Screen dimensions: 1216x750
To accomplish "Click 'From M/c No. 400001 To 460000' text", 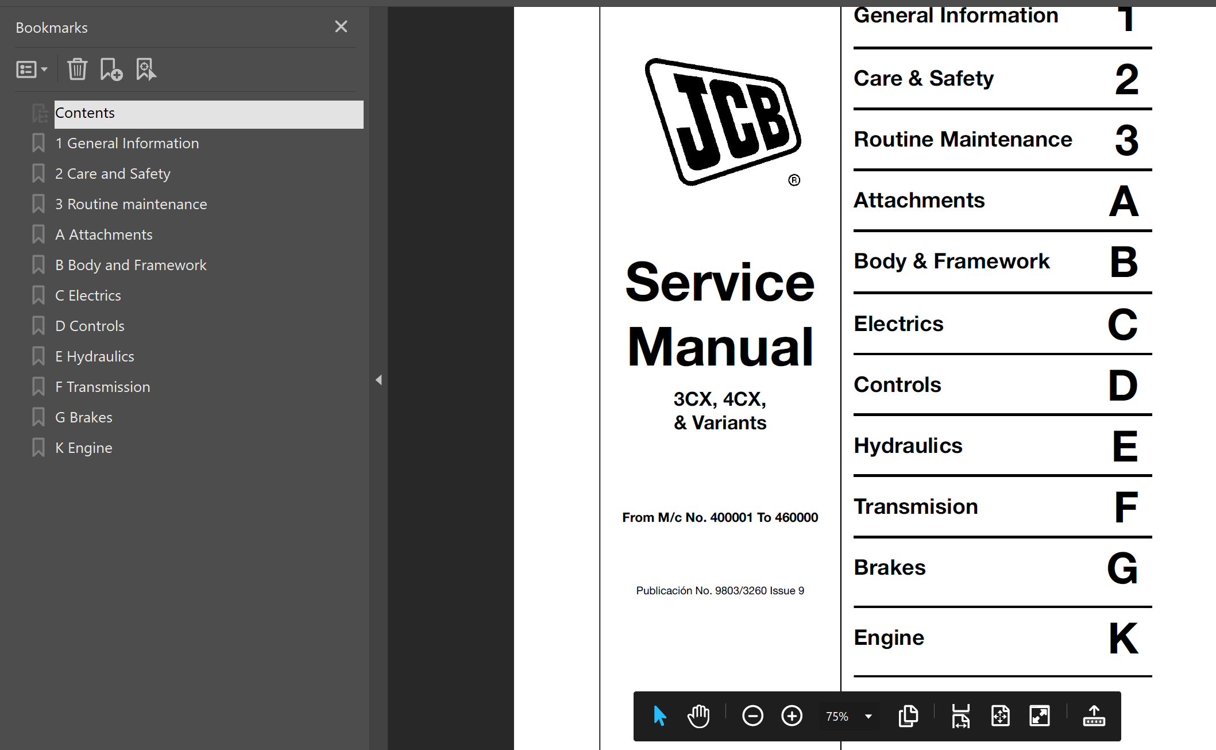I will click(x=720, y=517).
